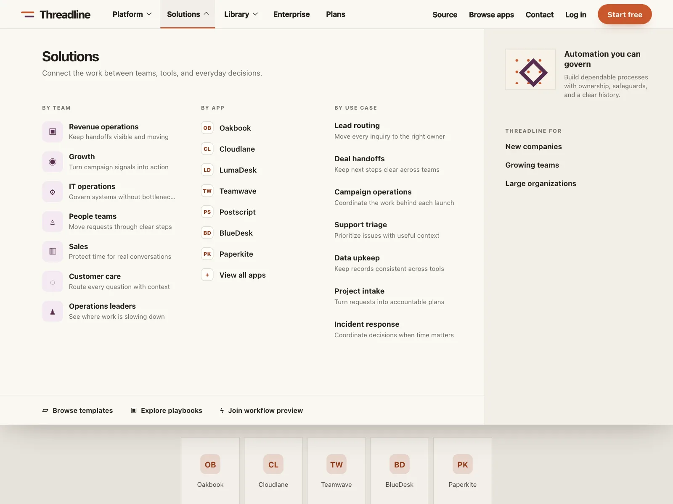Open the Postscript PS badge
Screen dimensions: 673x504
click(207, 212)
